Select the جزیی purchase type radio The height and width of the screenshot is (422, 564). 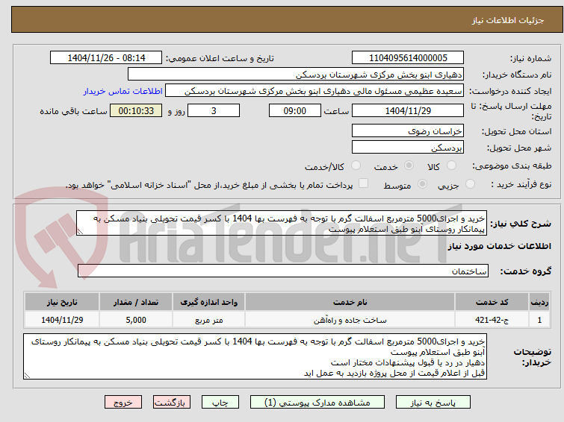470,184
